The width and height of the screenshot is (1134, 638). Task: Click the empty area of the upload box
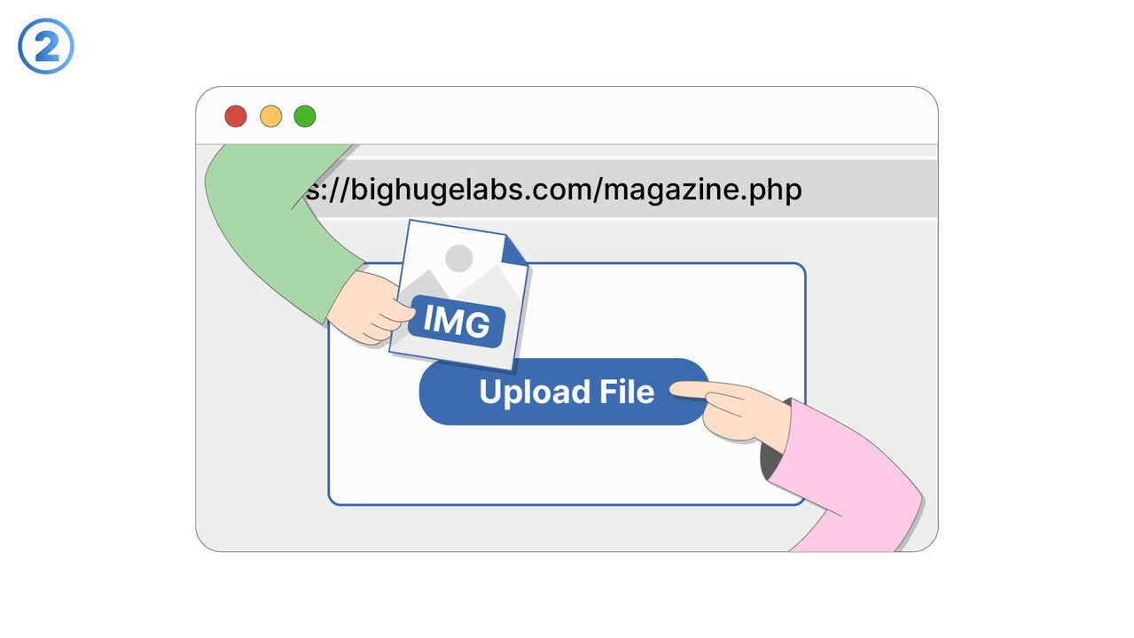click(567, 465)
